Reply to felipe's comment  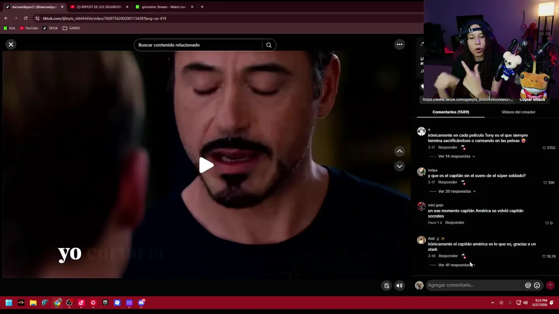(x=448, y=182)
